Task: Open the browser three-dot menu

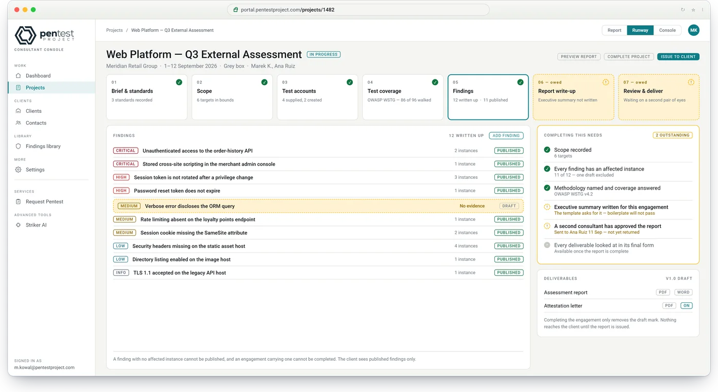Action: tap(703, 10)
